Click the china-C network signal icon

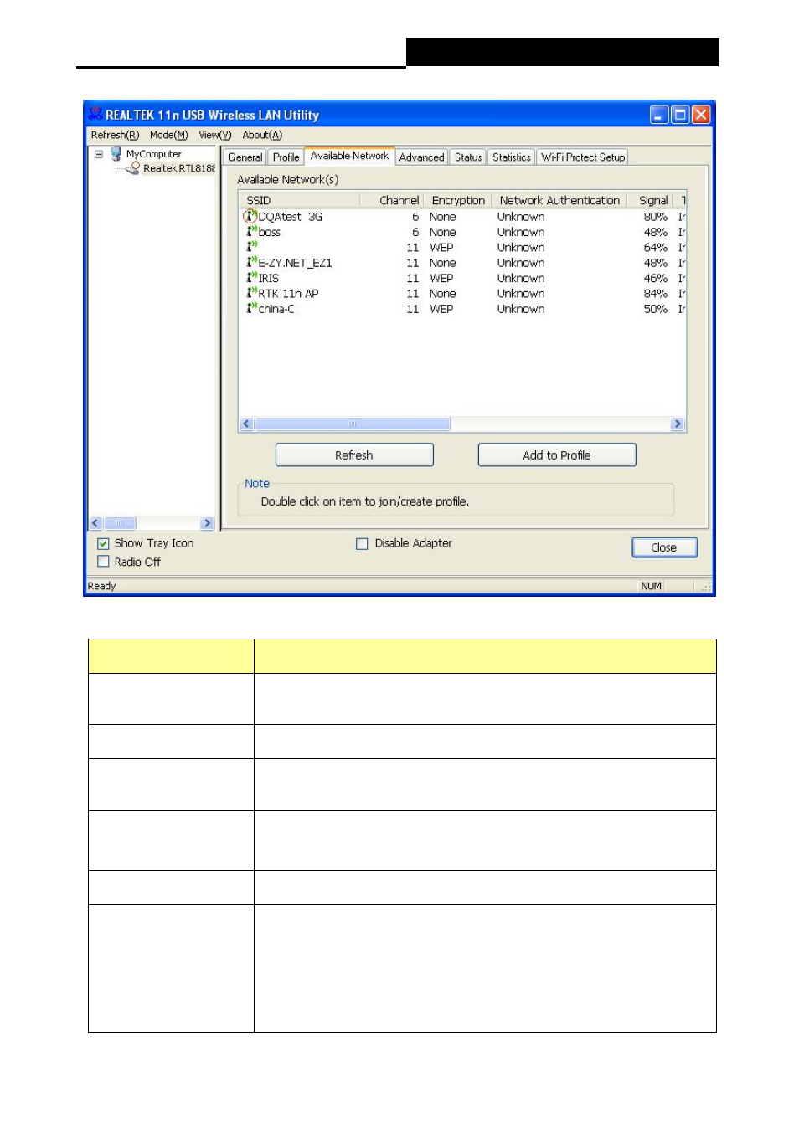[250, 309]
